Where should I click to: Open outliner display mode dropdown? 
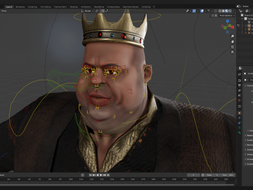[241, 11]
